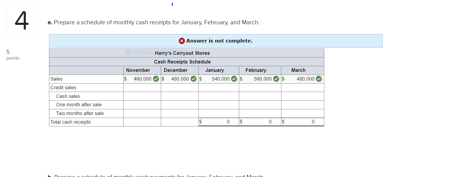This screenshot has width=449, height=177.
Task: Click the green checkmark beside February 580,000
Action: (x=276, y=79)
